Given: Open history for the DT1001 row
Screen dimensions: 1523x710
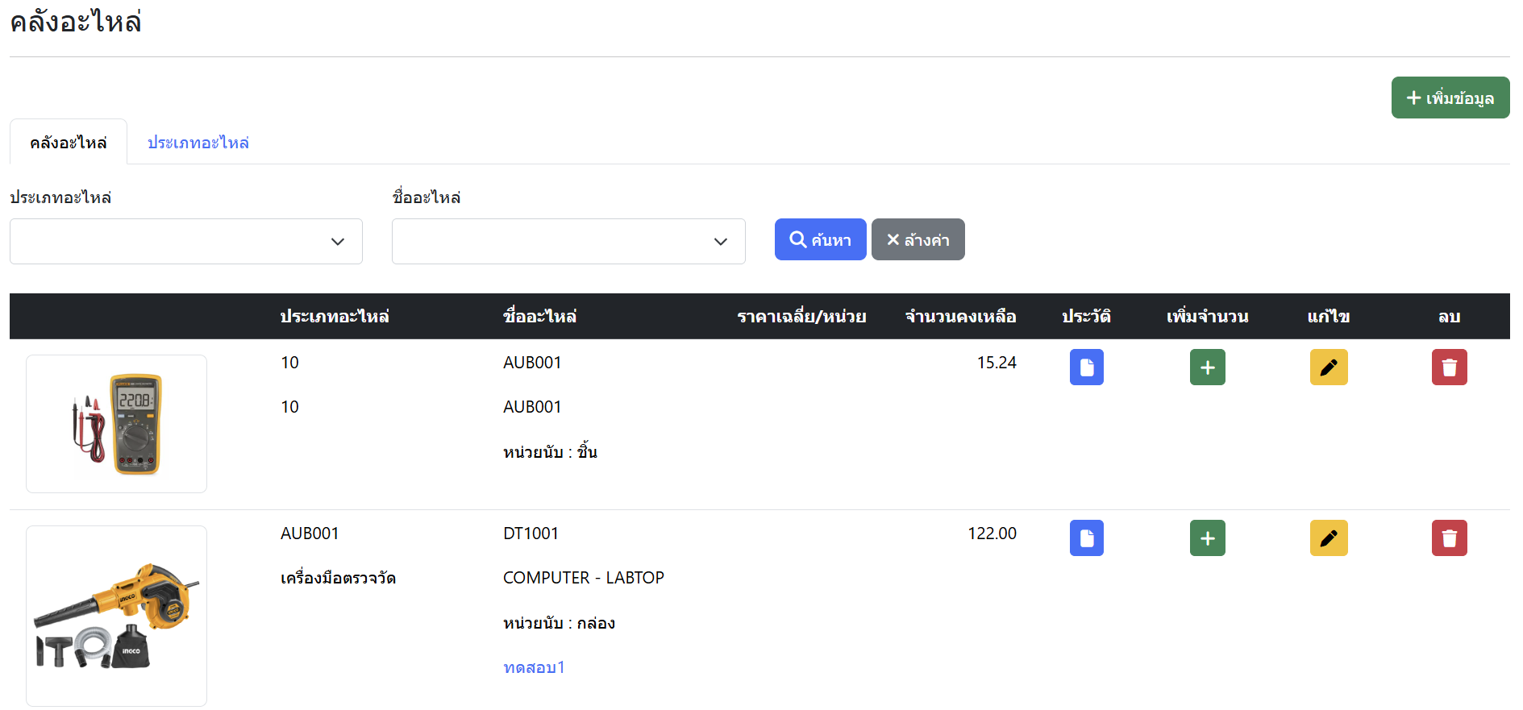Looking at the screenshot, I should (x=1086, y=538).
